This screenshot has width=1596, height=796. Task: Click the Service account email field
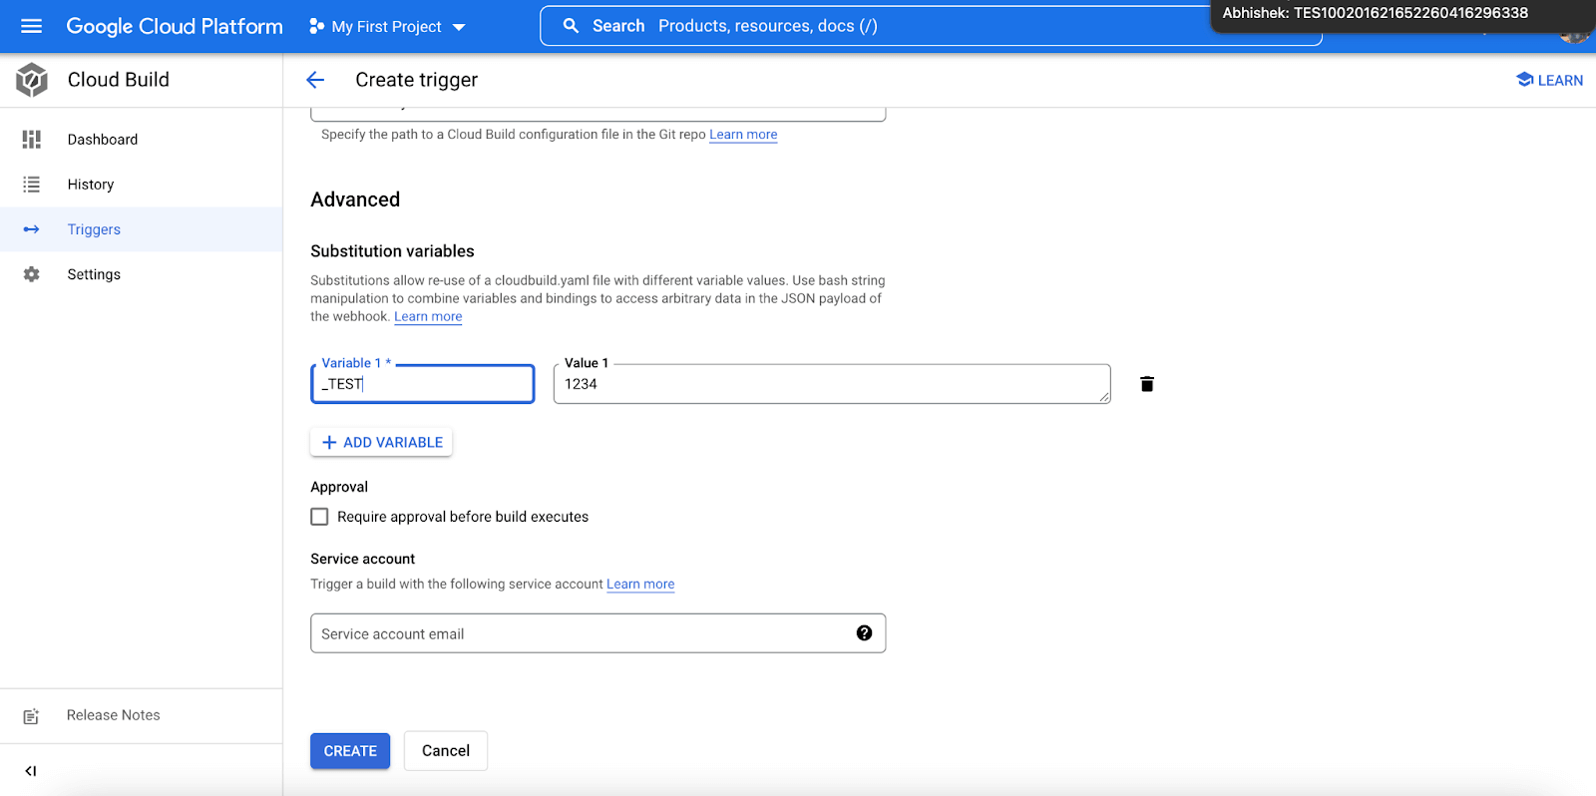coord(579,633)
